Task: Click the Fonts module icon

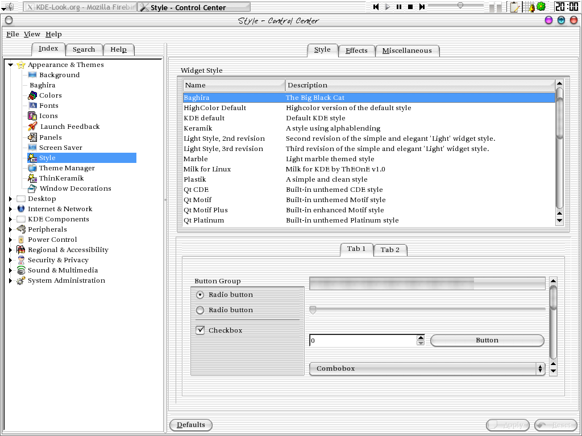Action: coord(32,106)
